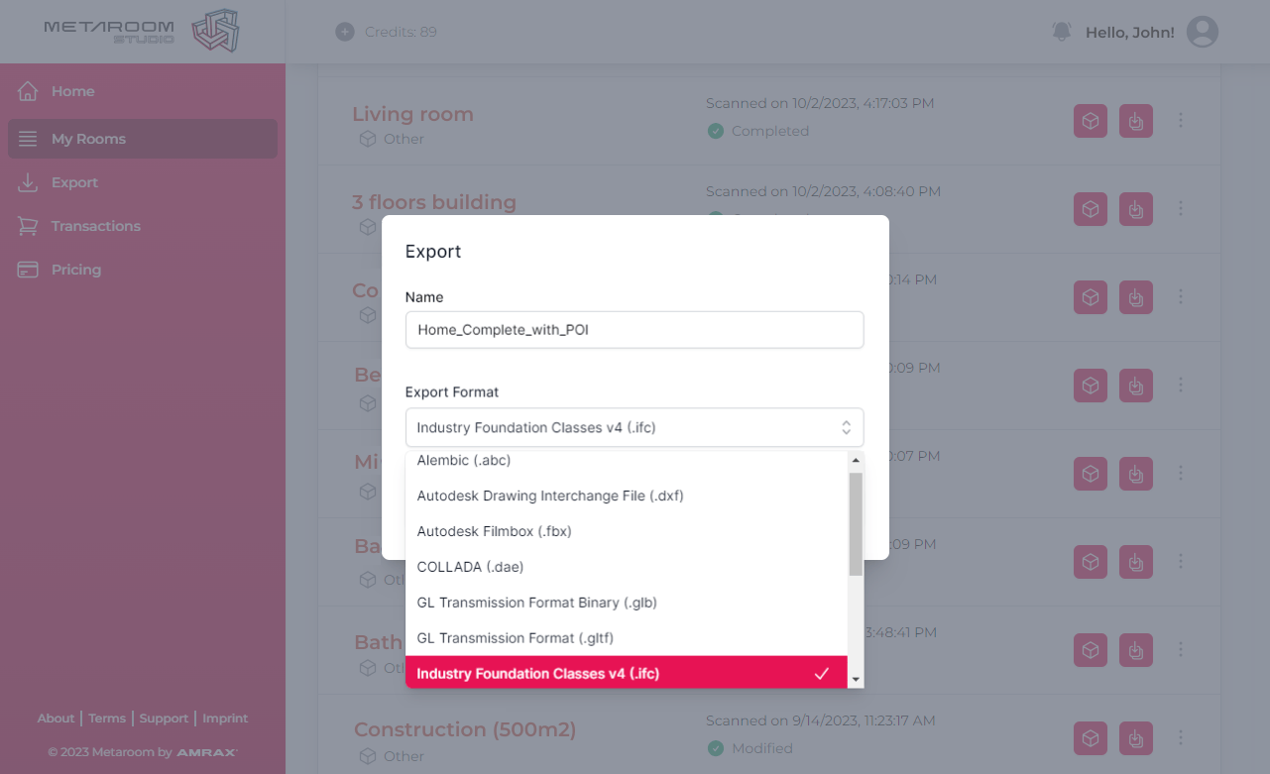The image size is (1270, 774).
Task: Click the Pricing card icon in sidebar
Action: (28, 269)
